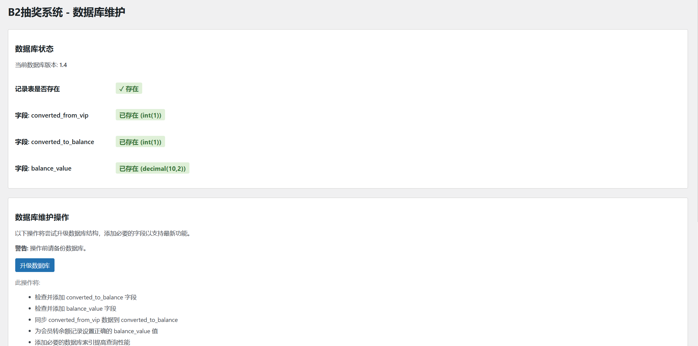Click list item 检查并添加 balance_value 字段
The image size is (698, 346).
pos(76,309)
